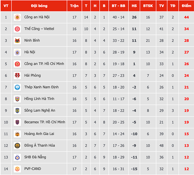
Task: Click the Đội bóng column header
Action: (39, 6)
